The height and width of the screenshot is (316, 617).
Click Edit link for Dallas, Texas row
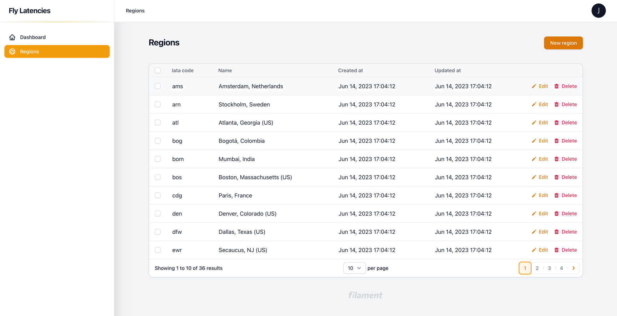click(x=543, y=232)
